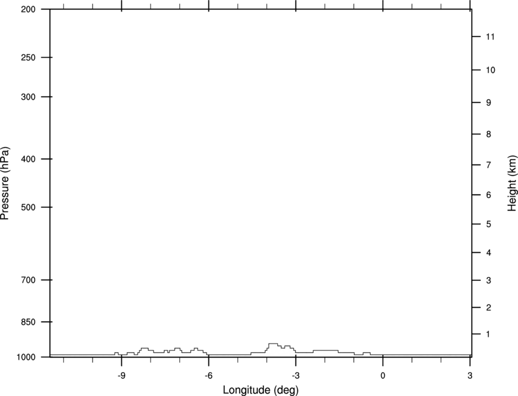Select the 200 pressure tick label

point(28,9)
